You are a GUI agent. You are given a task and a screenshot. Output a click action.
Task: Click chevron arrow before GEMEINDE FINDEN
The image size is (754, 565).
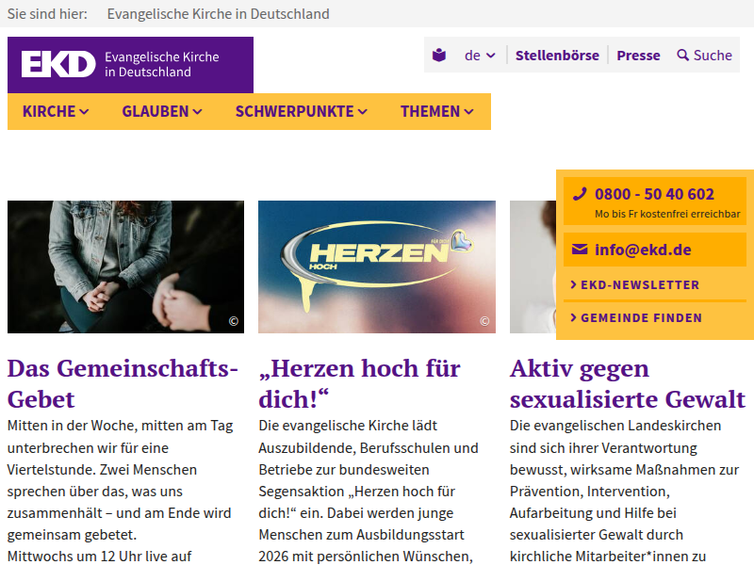pyautogui.click(x=573, y=317)
